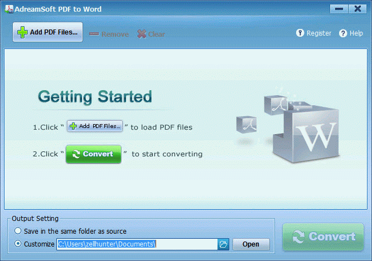Screen dimensions: 372x261
Task: Click the browse folder icon next to path
Action: point(223,244)
